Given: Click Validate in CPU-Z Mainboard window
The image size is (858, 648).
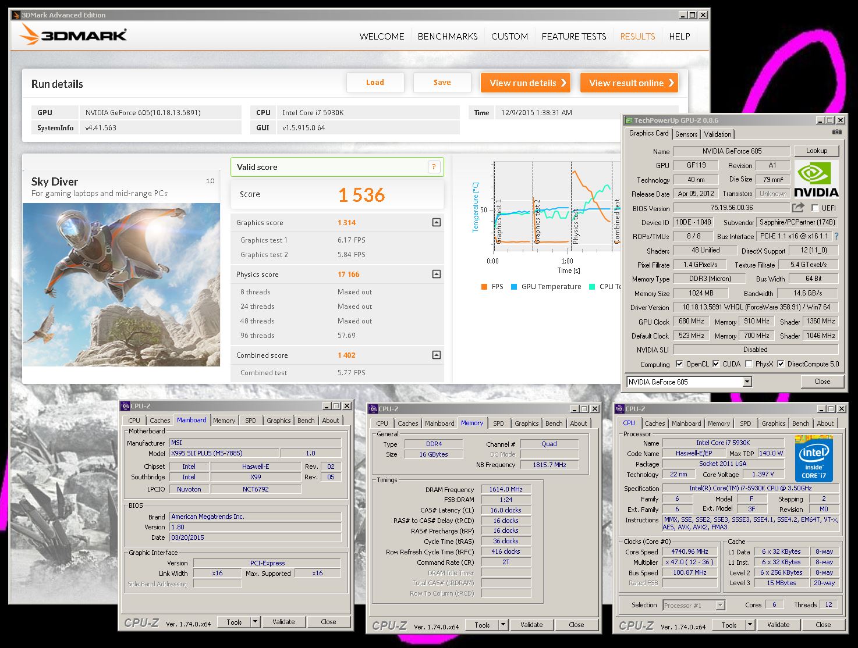Looking at the screenshot, I should pos(283,622).
